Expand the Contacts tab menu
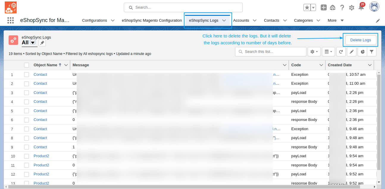The height and width of the screenshot is (189, 385). [x=285, y=21]
